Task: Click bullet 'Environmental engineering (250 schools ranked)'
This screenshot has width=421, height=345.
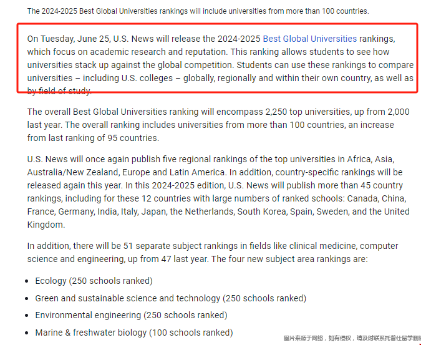Action: click(132, 315)
